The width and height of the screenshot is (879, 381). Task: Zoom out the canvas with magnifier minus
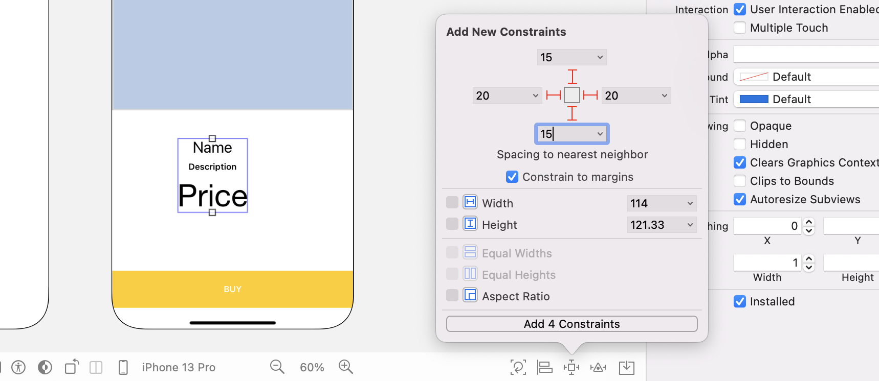pos(277,367)
